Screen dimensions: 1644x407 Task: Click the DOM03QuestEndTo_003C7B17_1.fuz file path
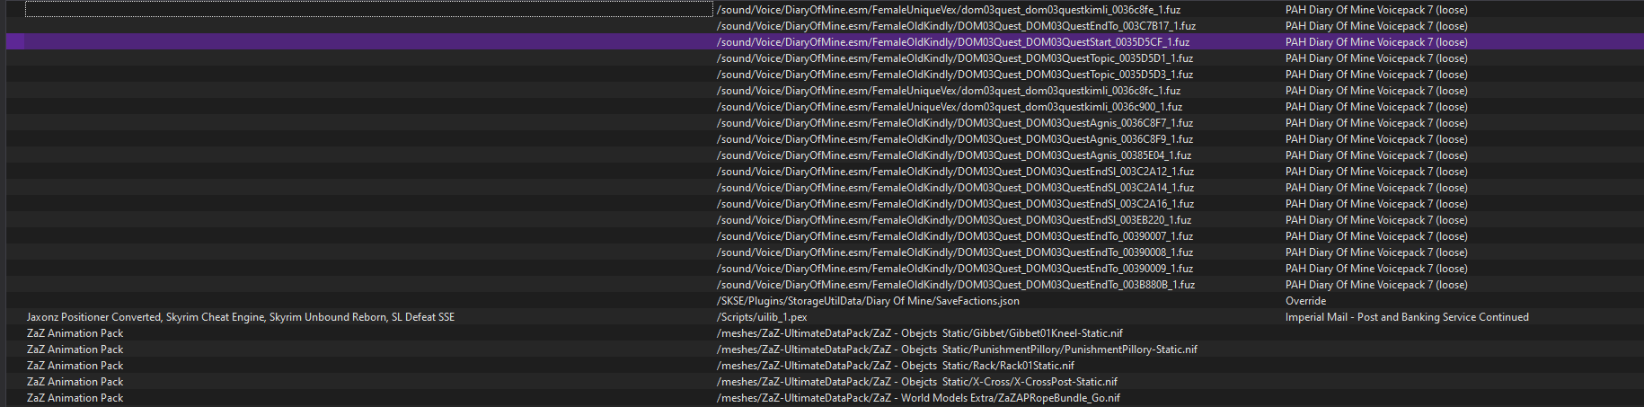(x=955, y=26)
